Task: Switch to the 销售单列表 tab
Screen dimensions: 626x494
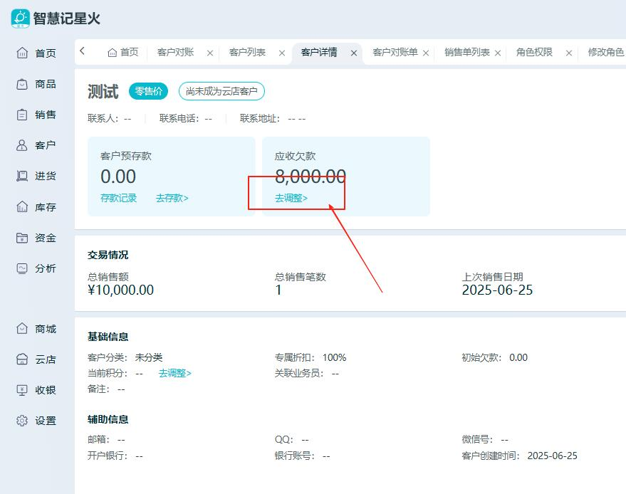Action: pos(467,52)
